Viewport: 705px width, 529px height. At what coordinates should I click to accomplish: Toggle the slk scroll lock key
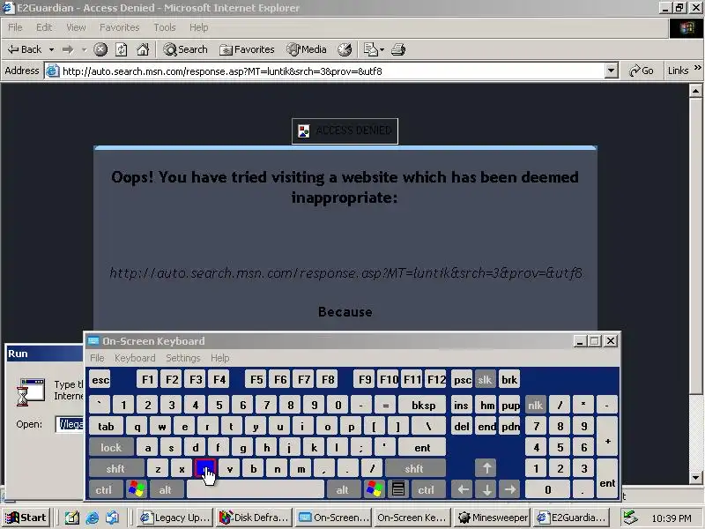(x=485, y=380)
